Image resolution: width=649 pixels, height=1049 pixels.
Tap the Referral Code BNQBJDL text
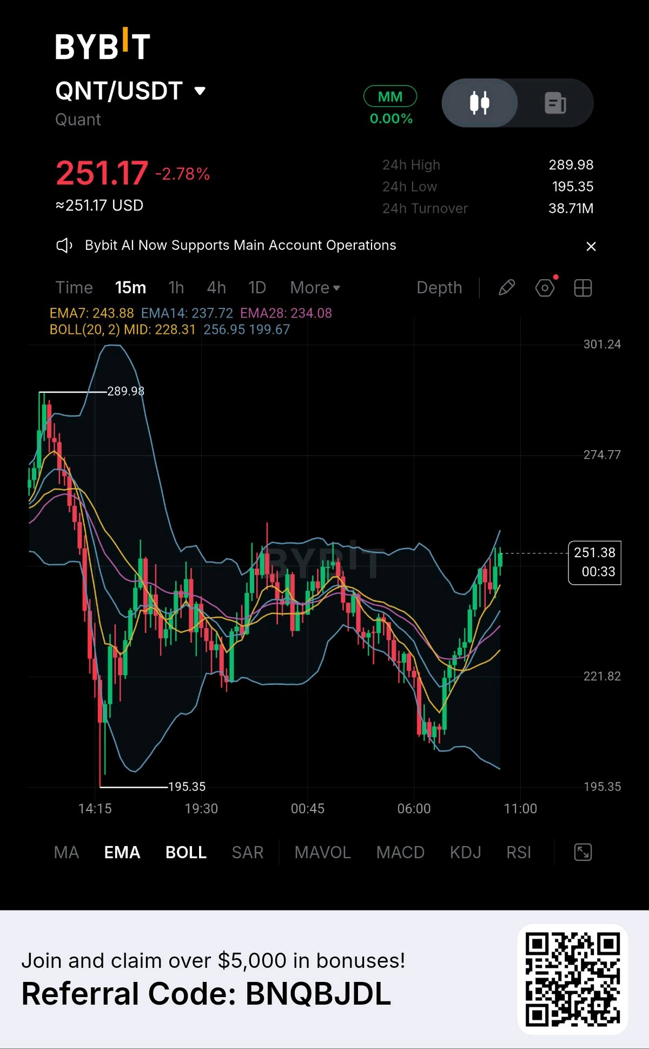[x=206, y=994]
